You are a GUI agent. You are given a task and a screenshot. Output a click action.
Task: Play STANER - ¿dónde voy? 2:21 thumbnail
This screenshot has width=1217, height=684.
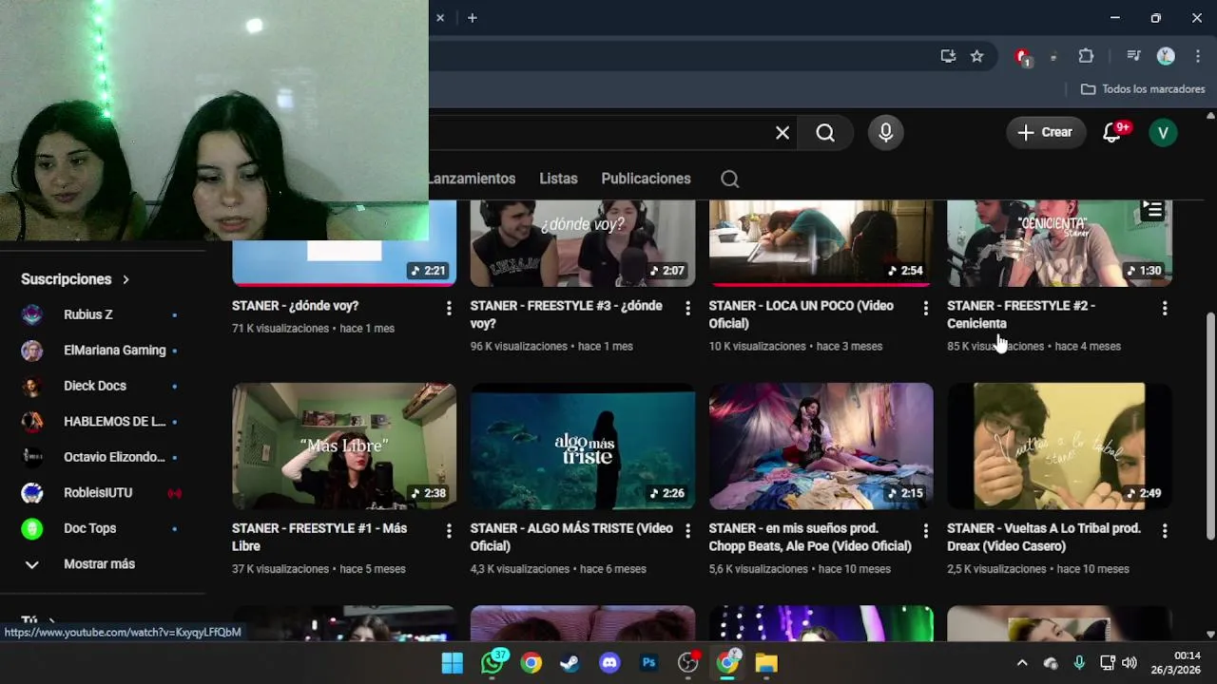click(344, 262)
